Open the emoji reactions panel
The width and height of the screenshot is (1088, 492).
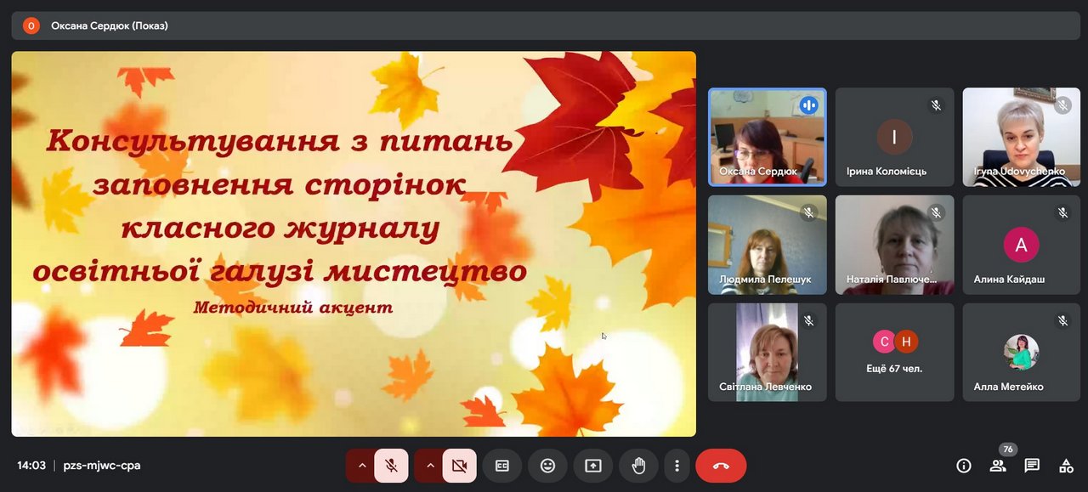[x=547, y=466]
